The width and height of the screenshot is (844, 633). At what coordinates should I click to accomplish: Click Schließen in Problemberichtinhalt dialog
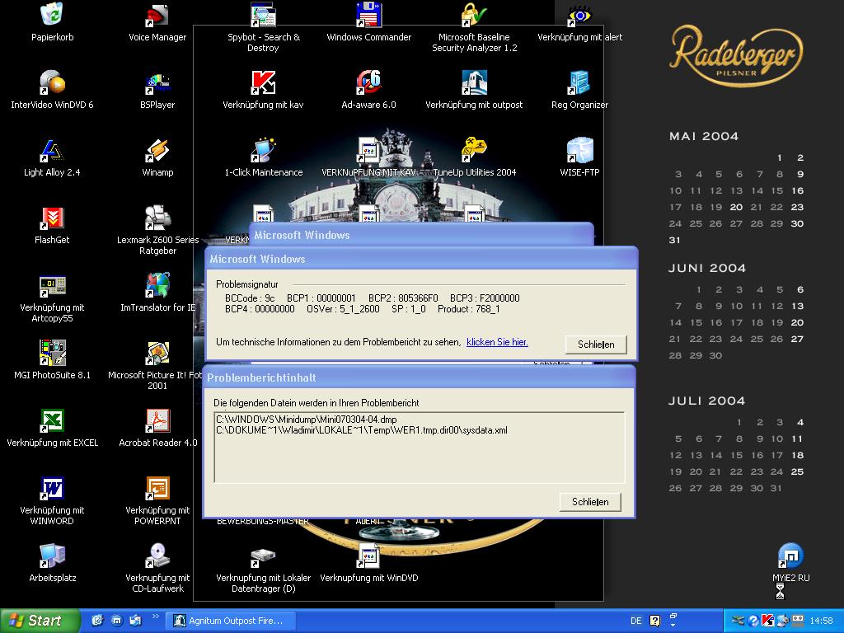pos(590,502)
